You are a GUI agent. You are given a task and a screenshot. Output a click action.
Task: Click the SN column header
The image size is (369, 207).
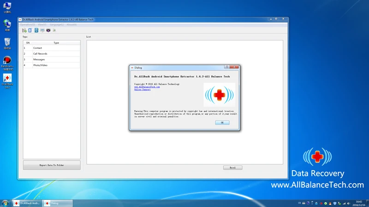tap(28, 43)
